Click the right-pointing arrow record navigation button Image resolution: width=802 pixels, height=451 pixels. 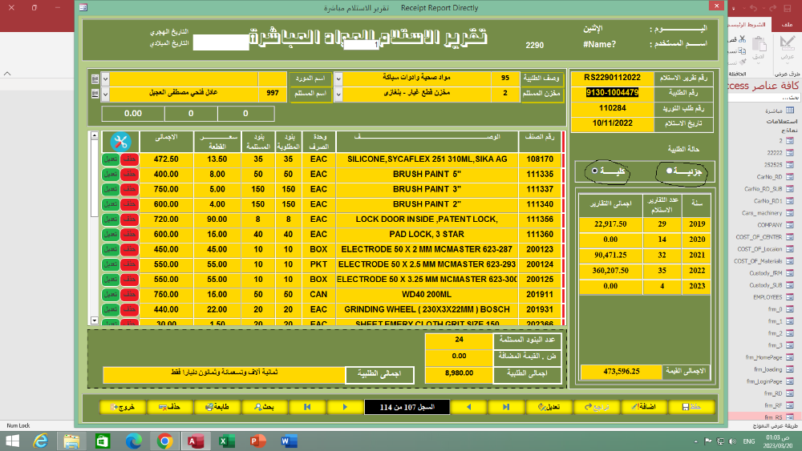(345, 407)
